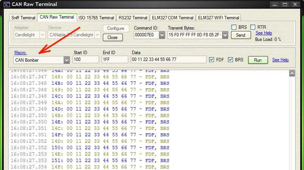Uncheck the BRS checkbox beside Run

click(230, 60)
